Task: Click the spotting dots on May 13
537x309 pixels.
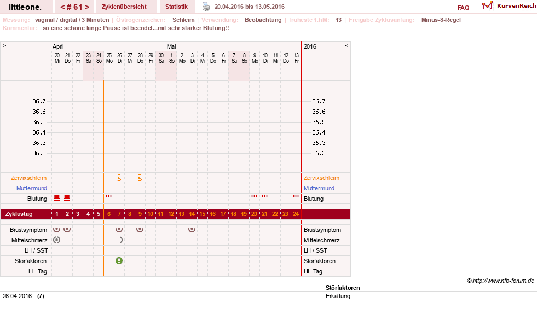Action: [296, 196]
